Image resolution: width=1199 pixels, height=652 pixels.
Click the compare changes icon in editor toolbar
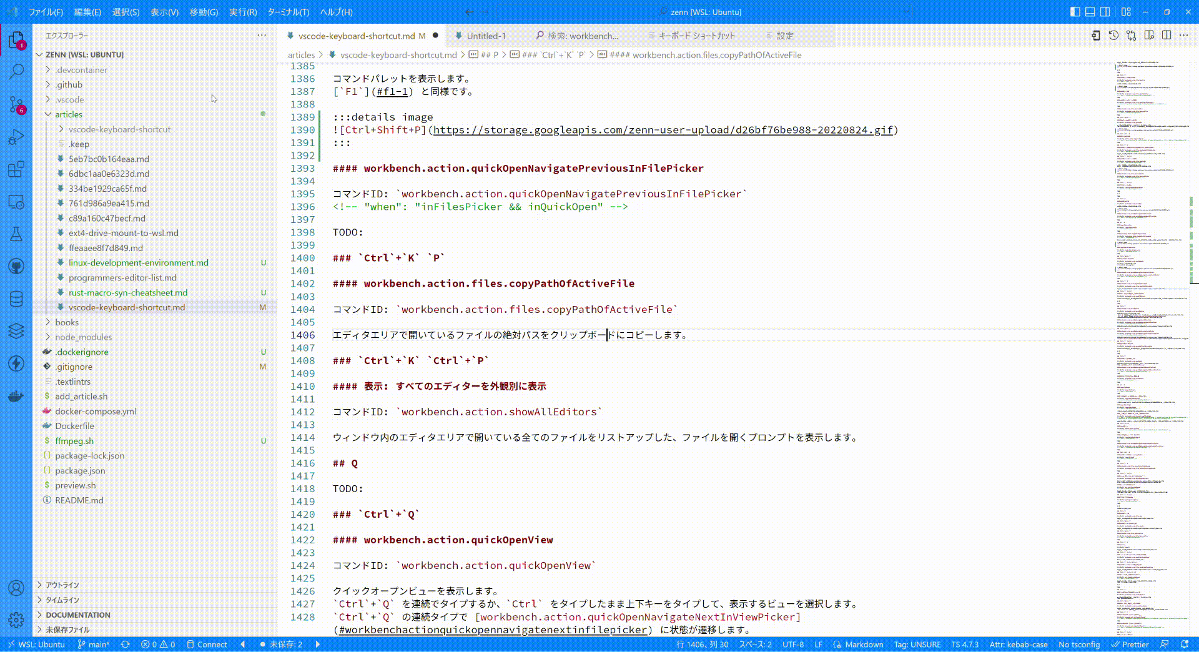click(1131, 36)
